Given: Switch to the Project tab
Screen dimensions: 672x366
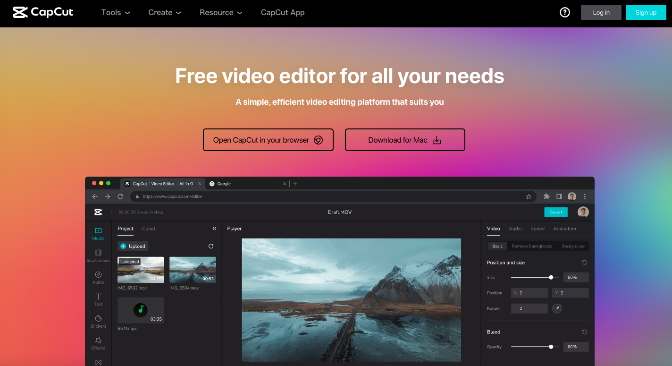Looking at the screenshot, I should tap(126, 229).
